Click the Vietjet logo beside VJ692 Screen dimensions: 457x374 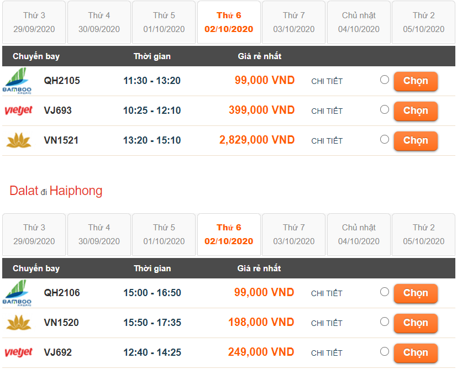pos(18,352)
